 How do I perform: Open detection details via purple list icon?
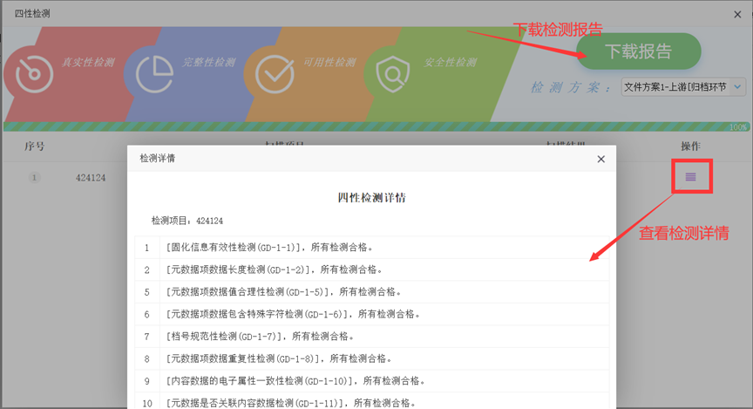coord(690,177)
